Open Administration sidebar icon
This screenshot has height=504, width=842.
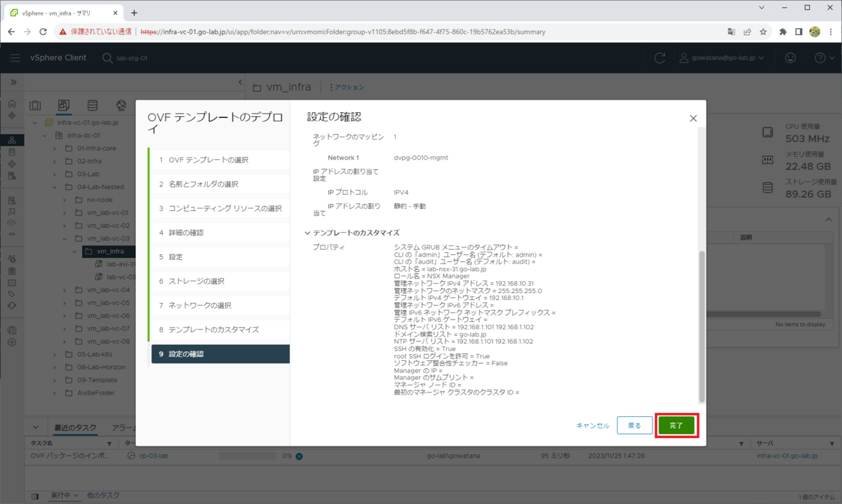point(12,259)
